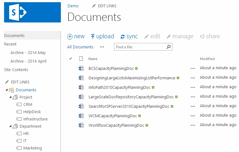Viewport: 239px width, 152px height.
Task: Collapse the Project tree node arrow
Action: (x=10, y=97)
